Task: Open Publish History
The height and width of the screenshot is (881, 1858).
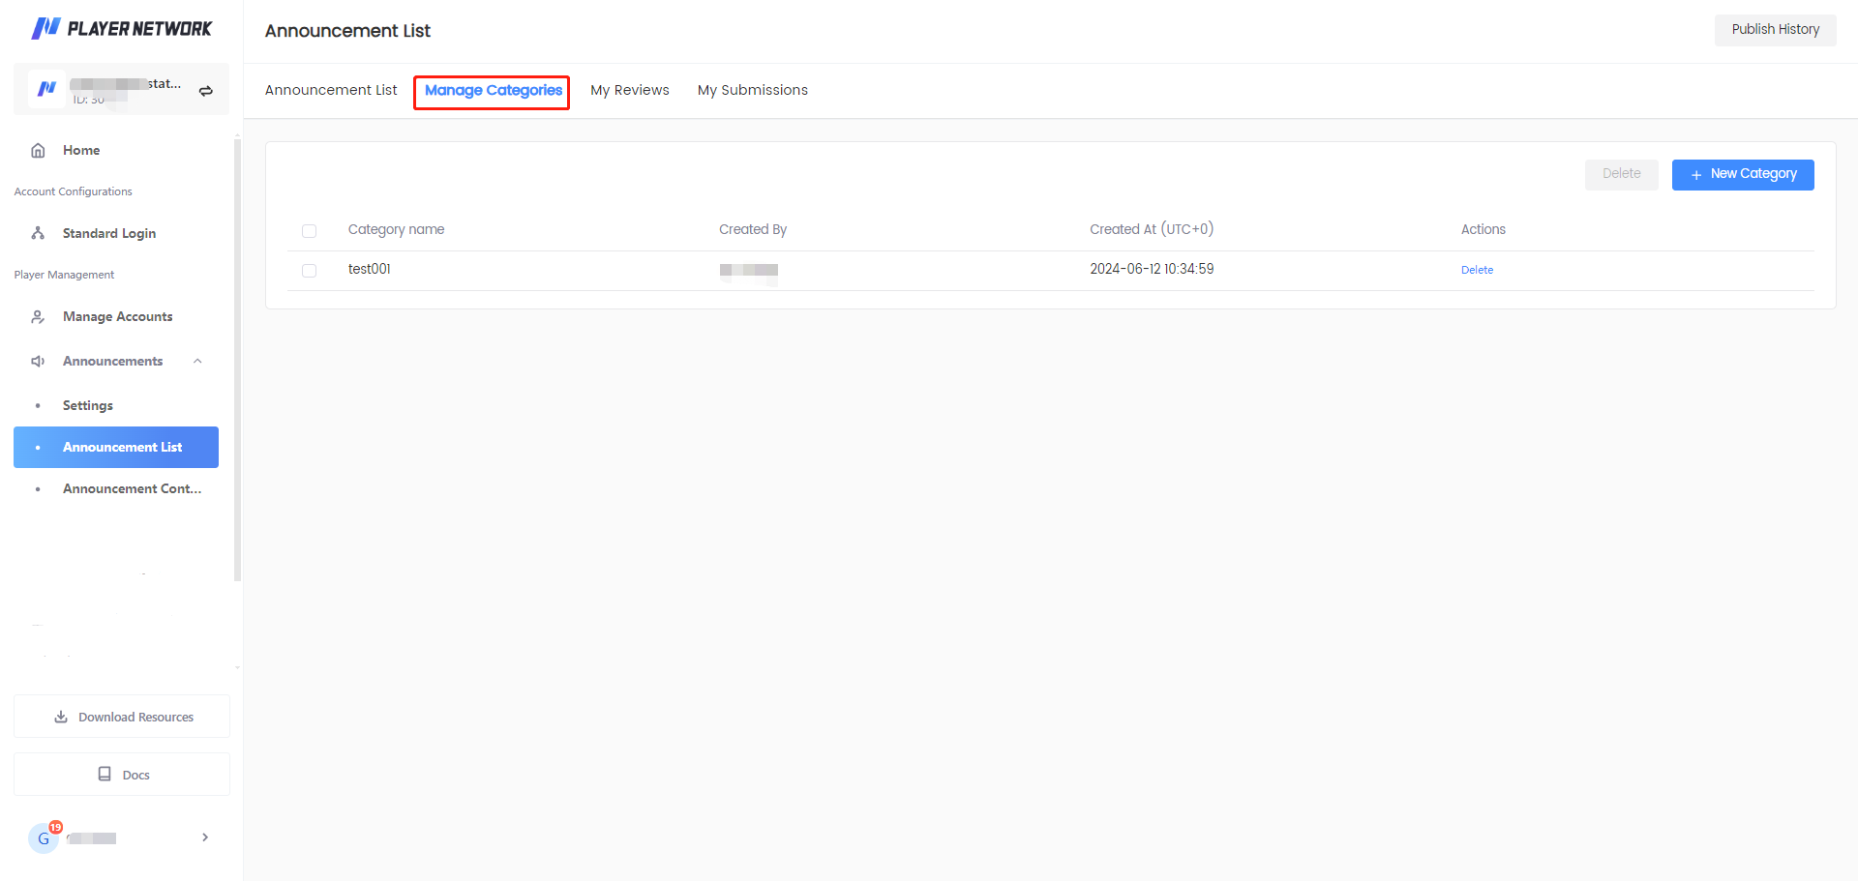Action: tap(1775, 30)
